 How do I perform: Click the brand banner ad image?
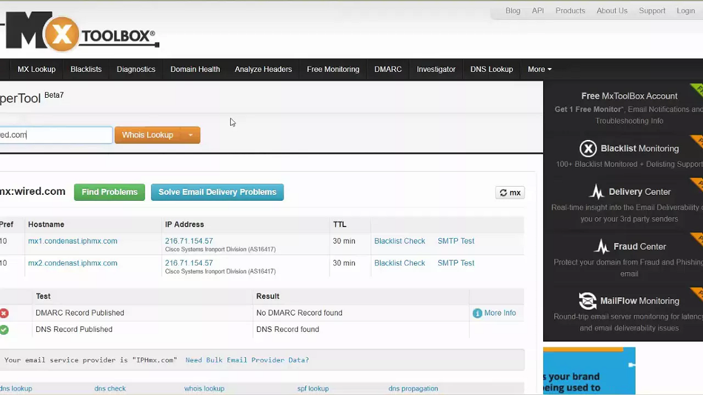[589, 371]
